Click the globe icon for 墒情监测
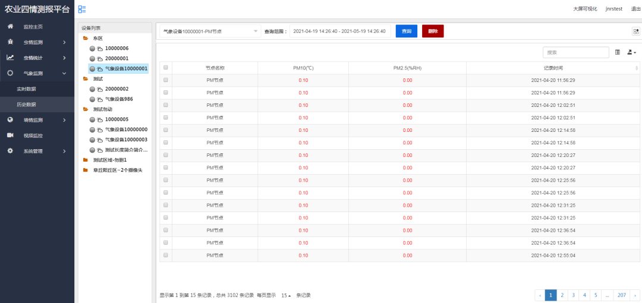The image size is (642, 303). click(10, 120)
